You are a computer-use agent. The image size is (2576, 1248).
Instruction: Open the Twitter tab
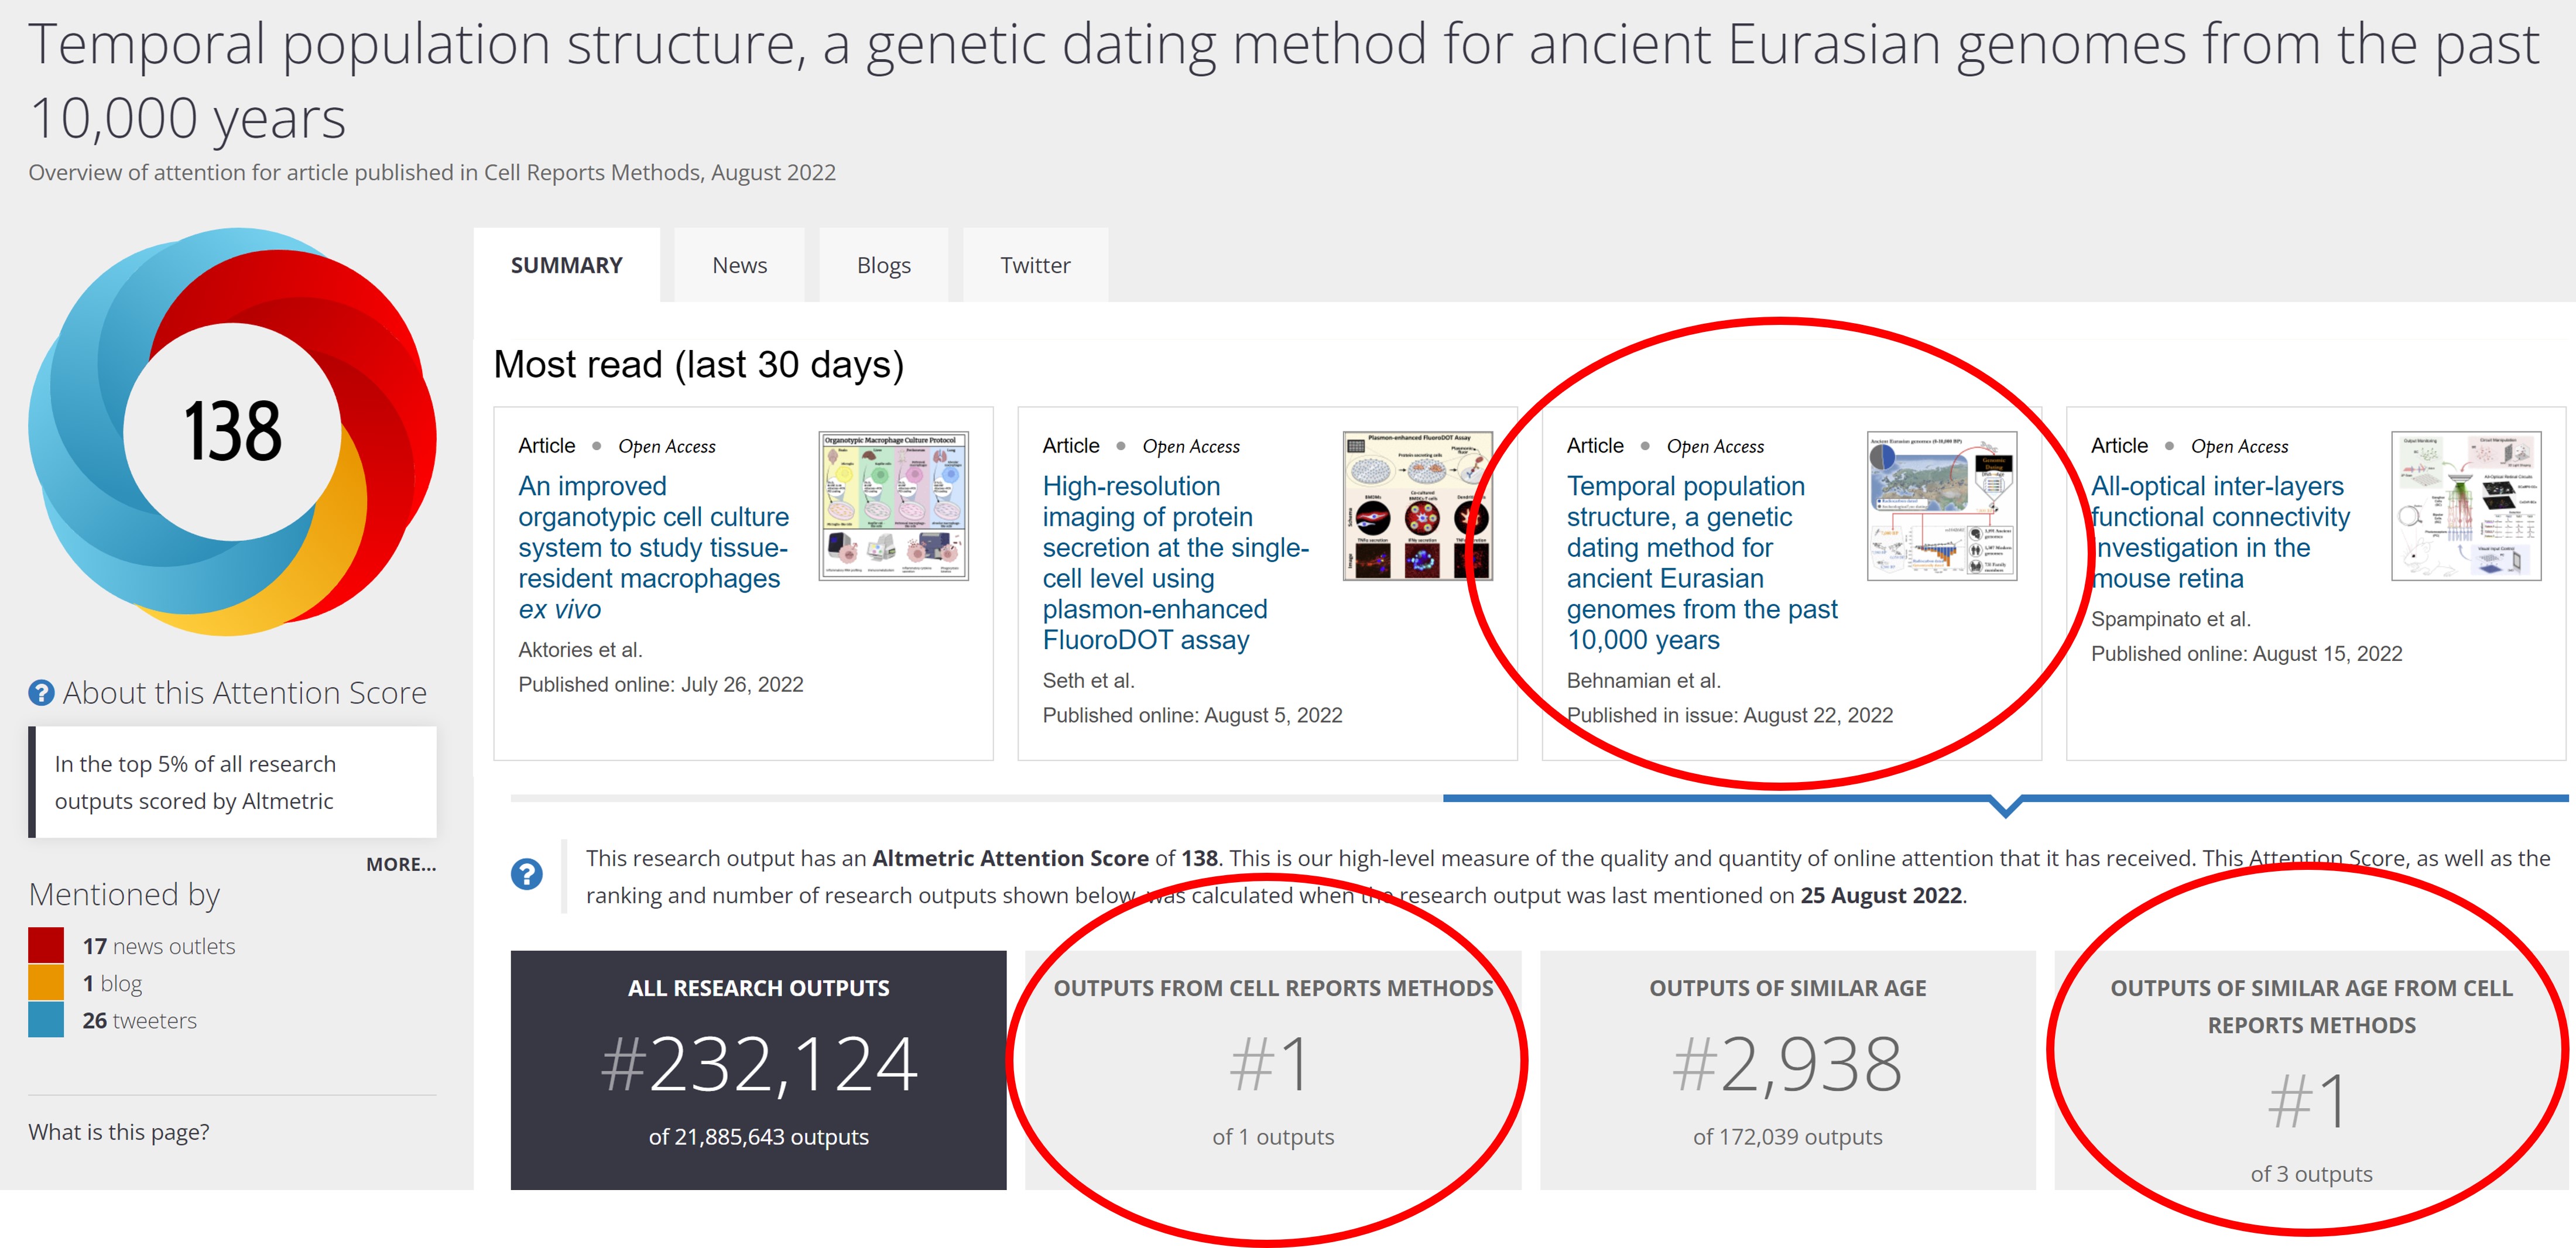(x=1035, y=266)
